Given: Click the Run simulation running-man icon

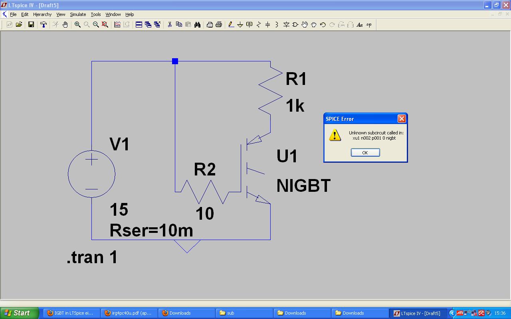Looking at the screenshot, I should pyautogui.click(x=55, y=25).
